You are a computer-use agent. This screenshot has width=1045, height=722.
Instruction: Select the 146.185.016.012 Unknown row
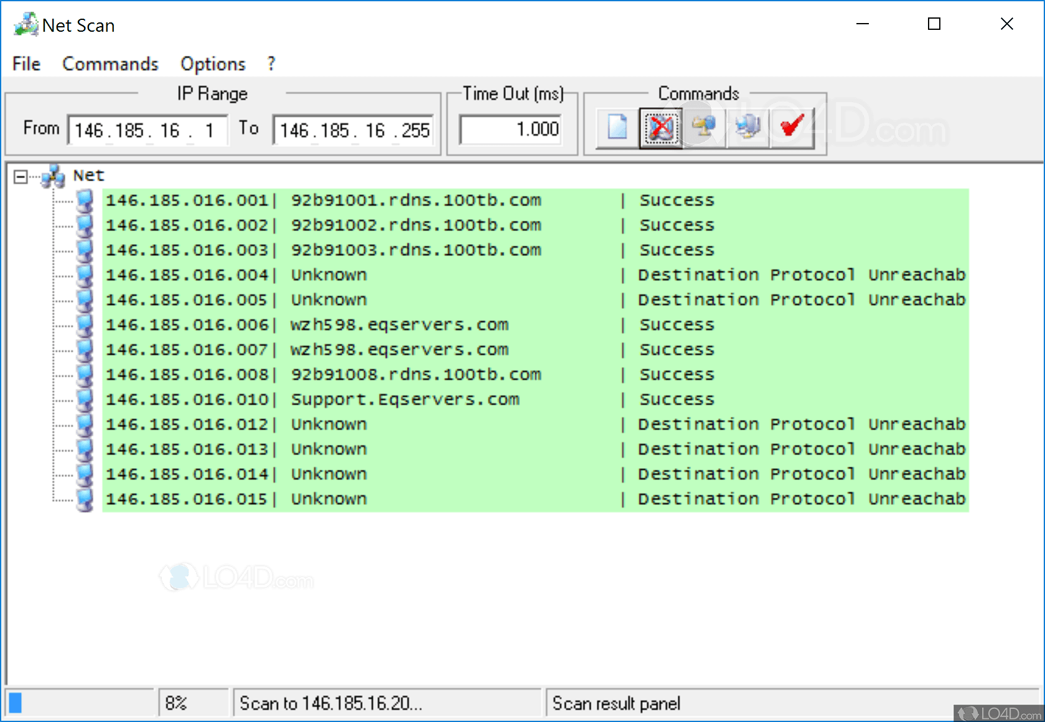click(x=535, y=424)
